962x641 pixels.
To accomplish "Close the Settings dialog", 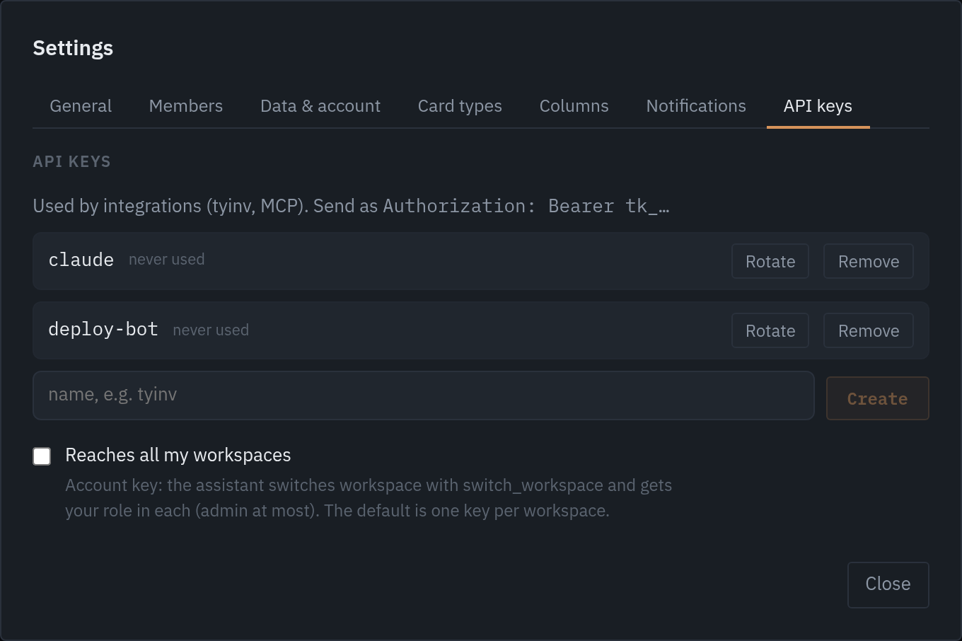I will [888, 584].
